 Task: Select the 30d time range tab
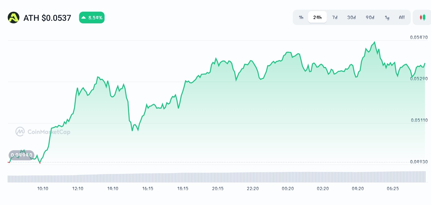(x=351, y=17)
